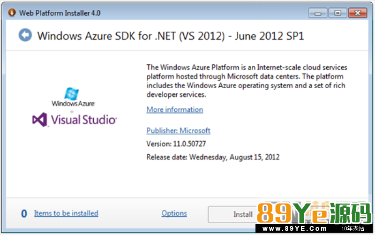View Items to be installed list
This screenshot has width=375, height=235.
66,213
